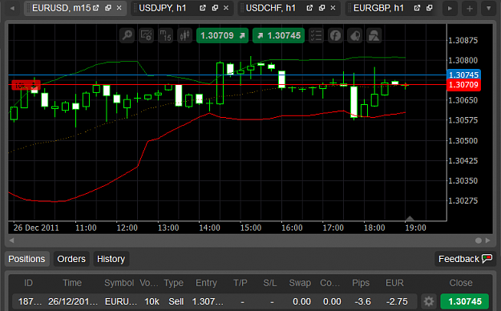Open the chart zoom magnifier tool
Image resolution: width=501 pixels, height=311 pixels.
(127, 35)
